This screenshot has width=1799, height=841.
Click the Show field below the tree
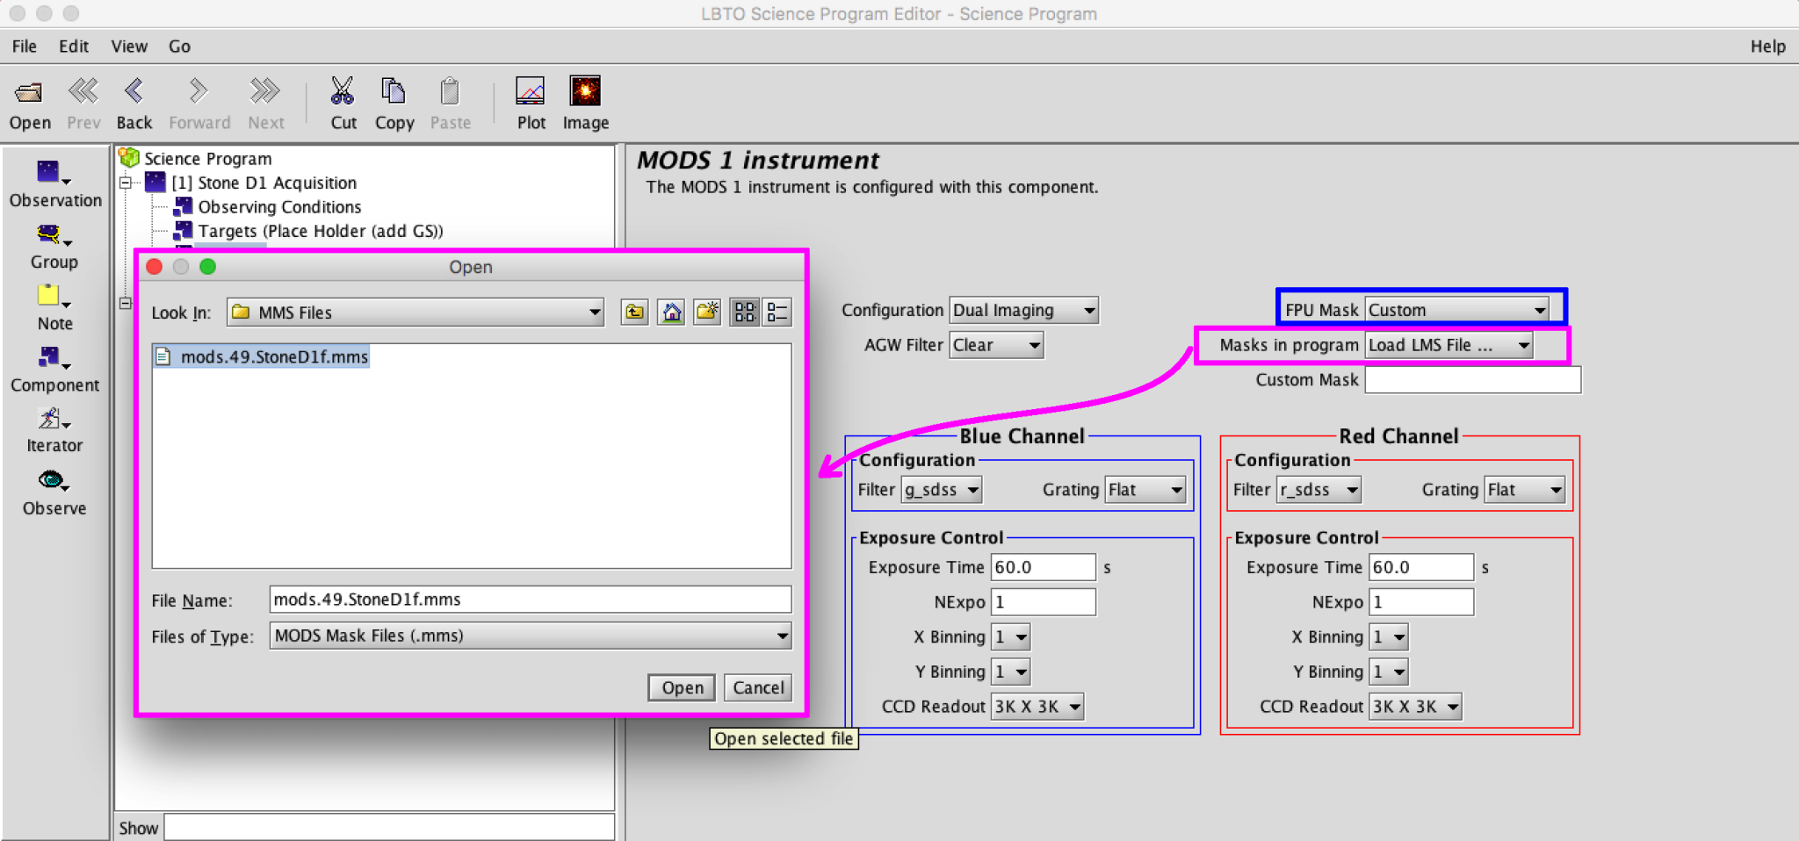tap(389, 828)
